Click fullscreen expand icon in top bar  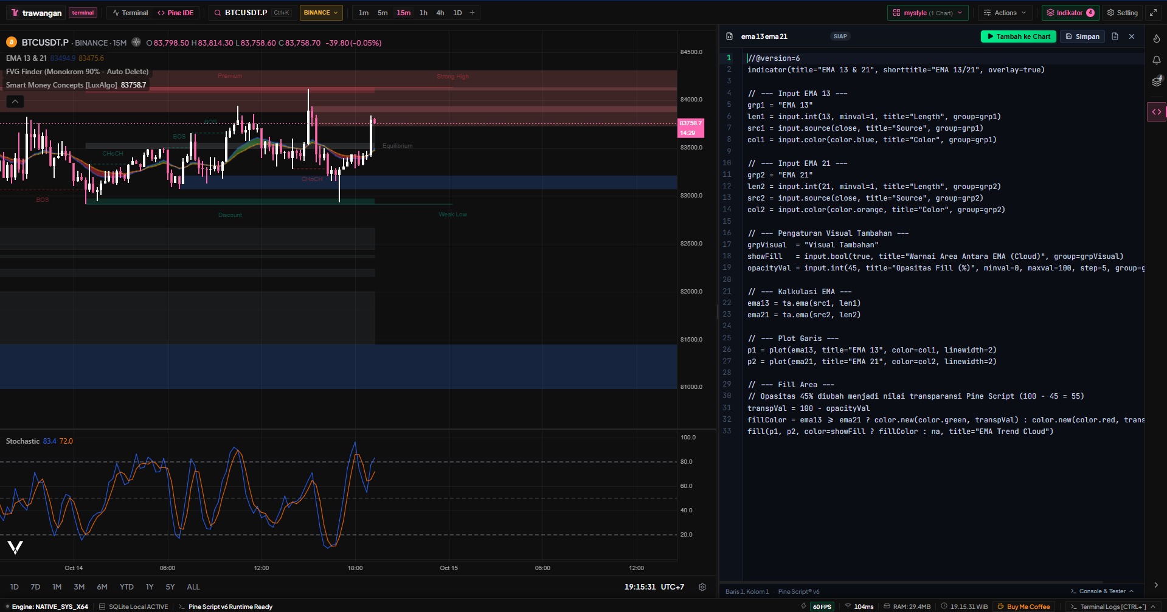click(1153, 13)
